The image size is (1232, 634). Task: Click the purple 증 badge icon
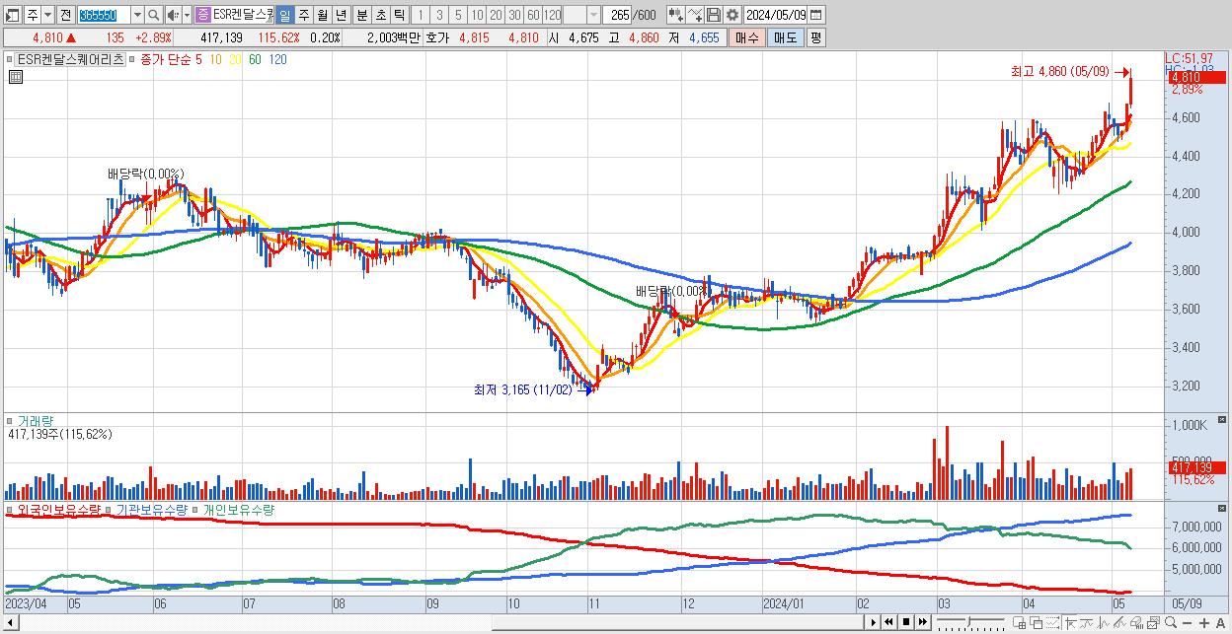pos(202,15)
